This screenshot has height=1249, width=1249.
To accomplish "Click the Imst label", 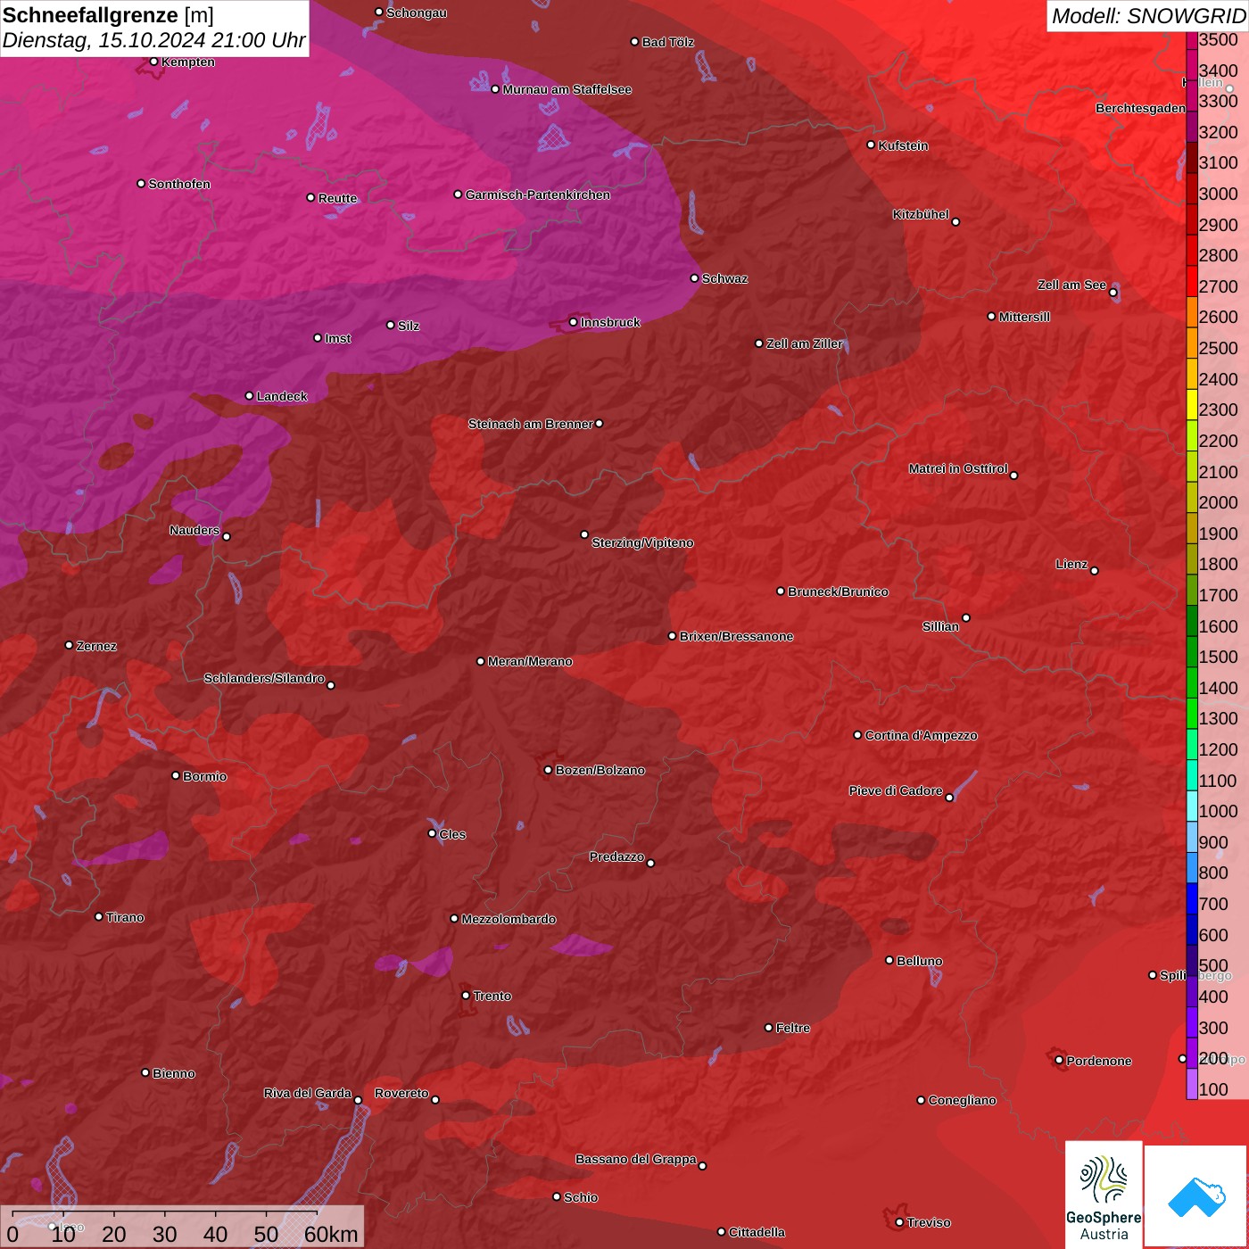I will [337, 338].
